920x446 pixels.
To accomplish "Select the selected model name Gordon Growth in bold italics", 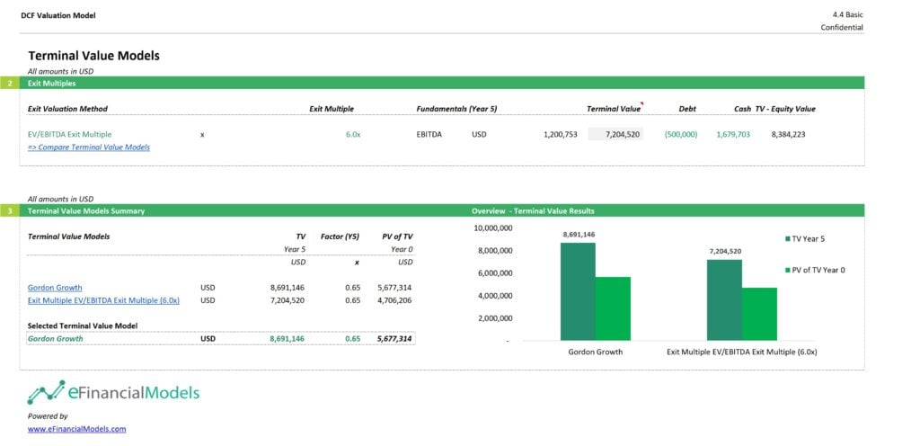I will coord(55,339).
